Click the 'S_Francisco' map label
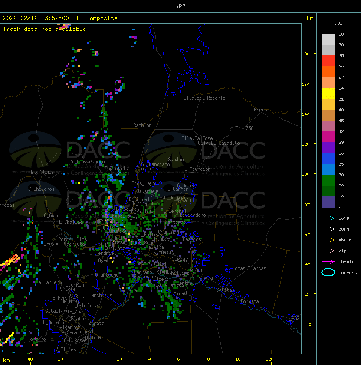Viewport: 361px width, 365px height. [155, 164]
